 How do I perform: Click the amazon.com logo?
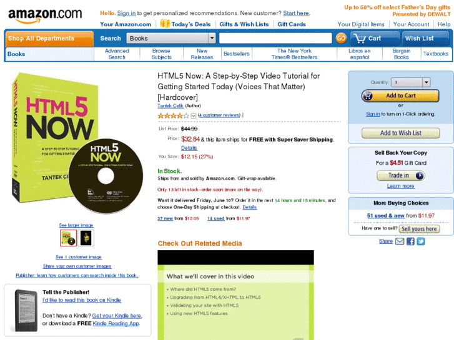[45, 16]
